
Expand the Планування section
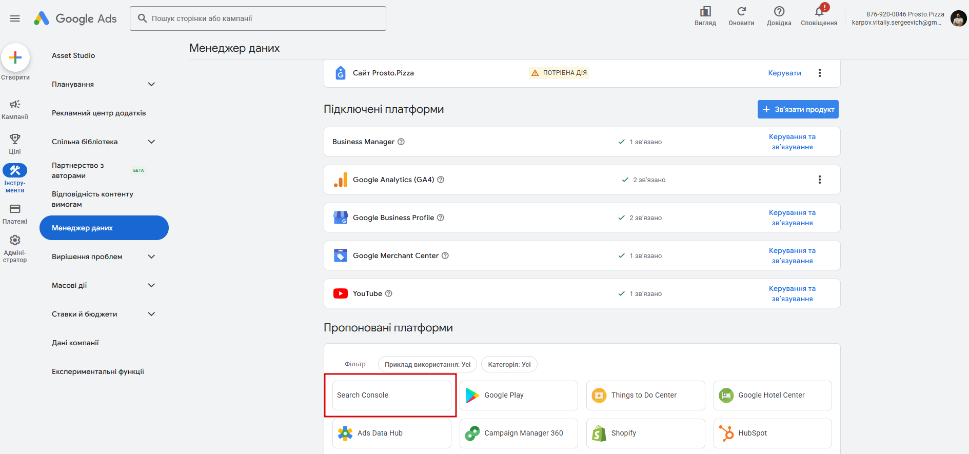tap(151, 84)
